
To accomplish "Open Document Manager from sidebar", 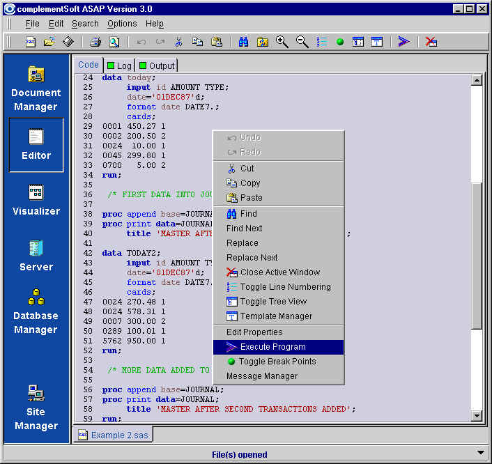I will click(36, 89).
